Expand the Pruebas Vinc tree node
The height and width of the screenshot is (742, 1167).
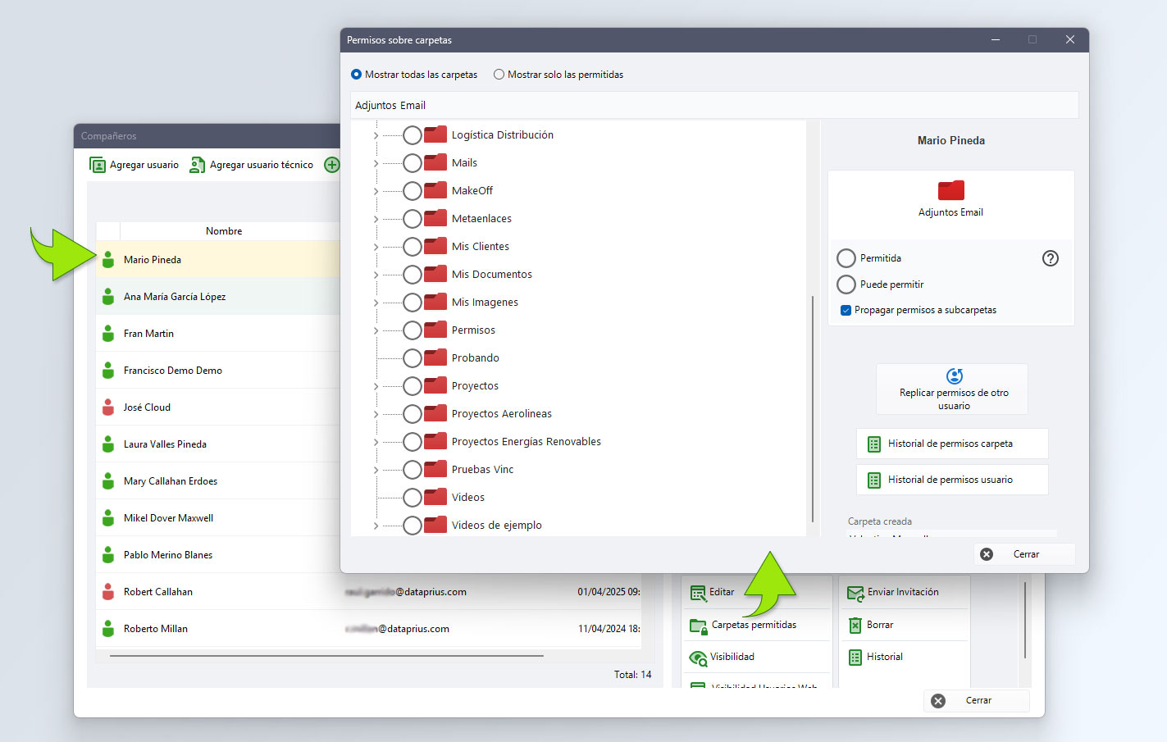376,470
